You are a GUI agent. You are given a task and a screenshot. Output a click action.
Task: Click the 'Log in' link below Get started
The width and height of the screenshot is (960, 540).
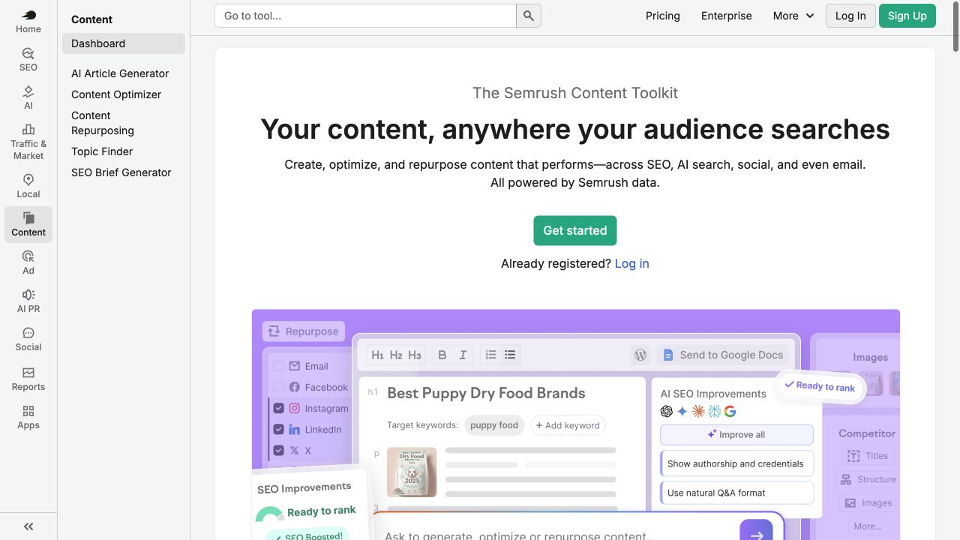(632, 263)
